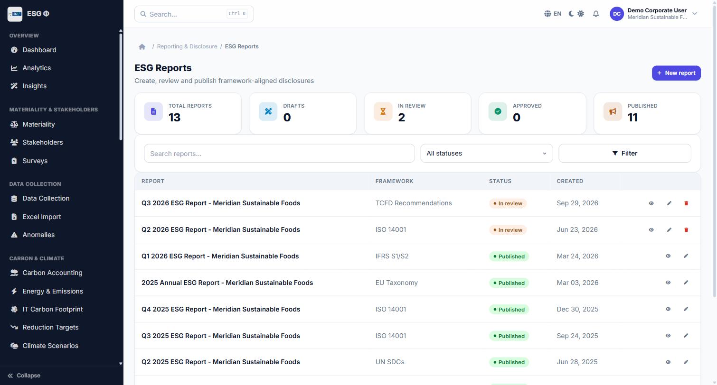Edit the Q2 2025 ESG Report
This screenshot has height=385, width=717.
pos(686,362)
